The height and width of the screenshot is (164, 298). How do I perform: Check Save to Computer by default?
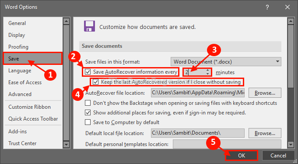click(x=88, y=122)
